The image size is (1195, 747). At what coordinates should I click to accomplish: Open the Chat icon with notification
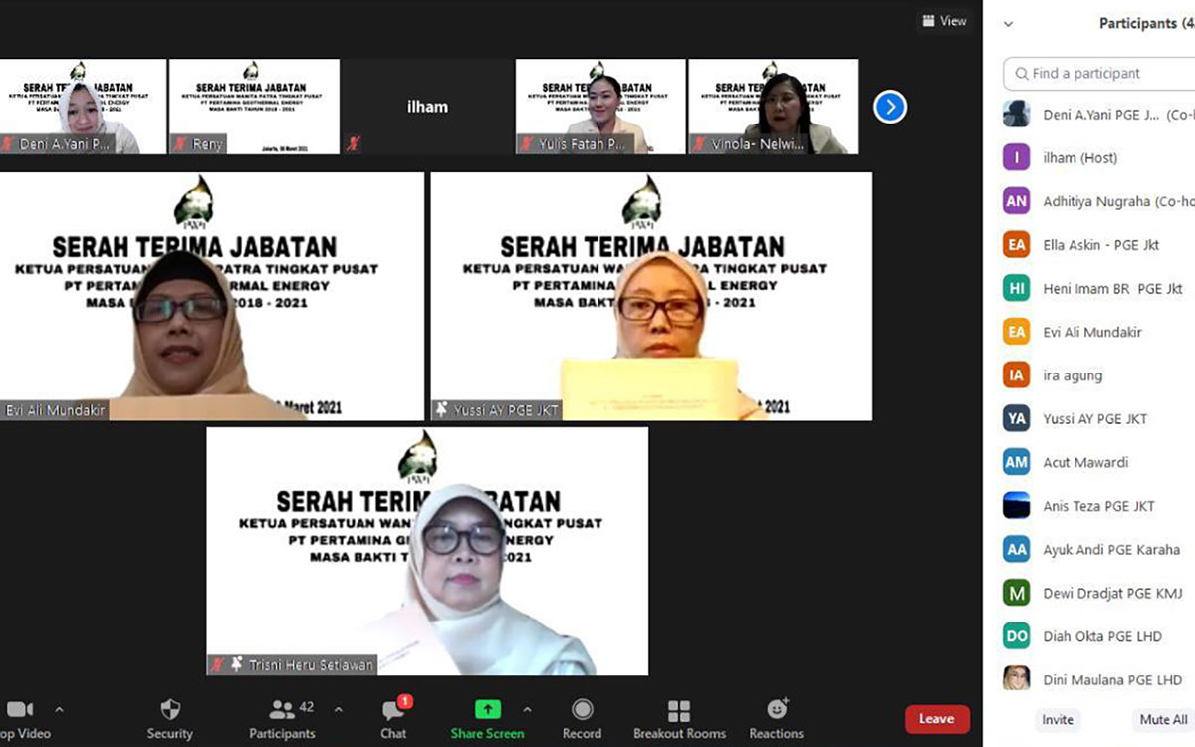[393, 710]
